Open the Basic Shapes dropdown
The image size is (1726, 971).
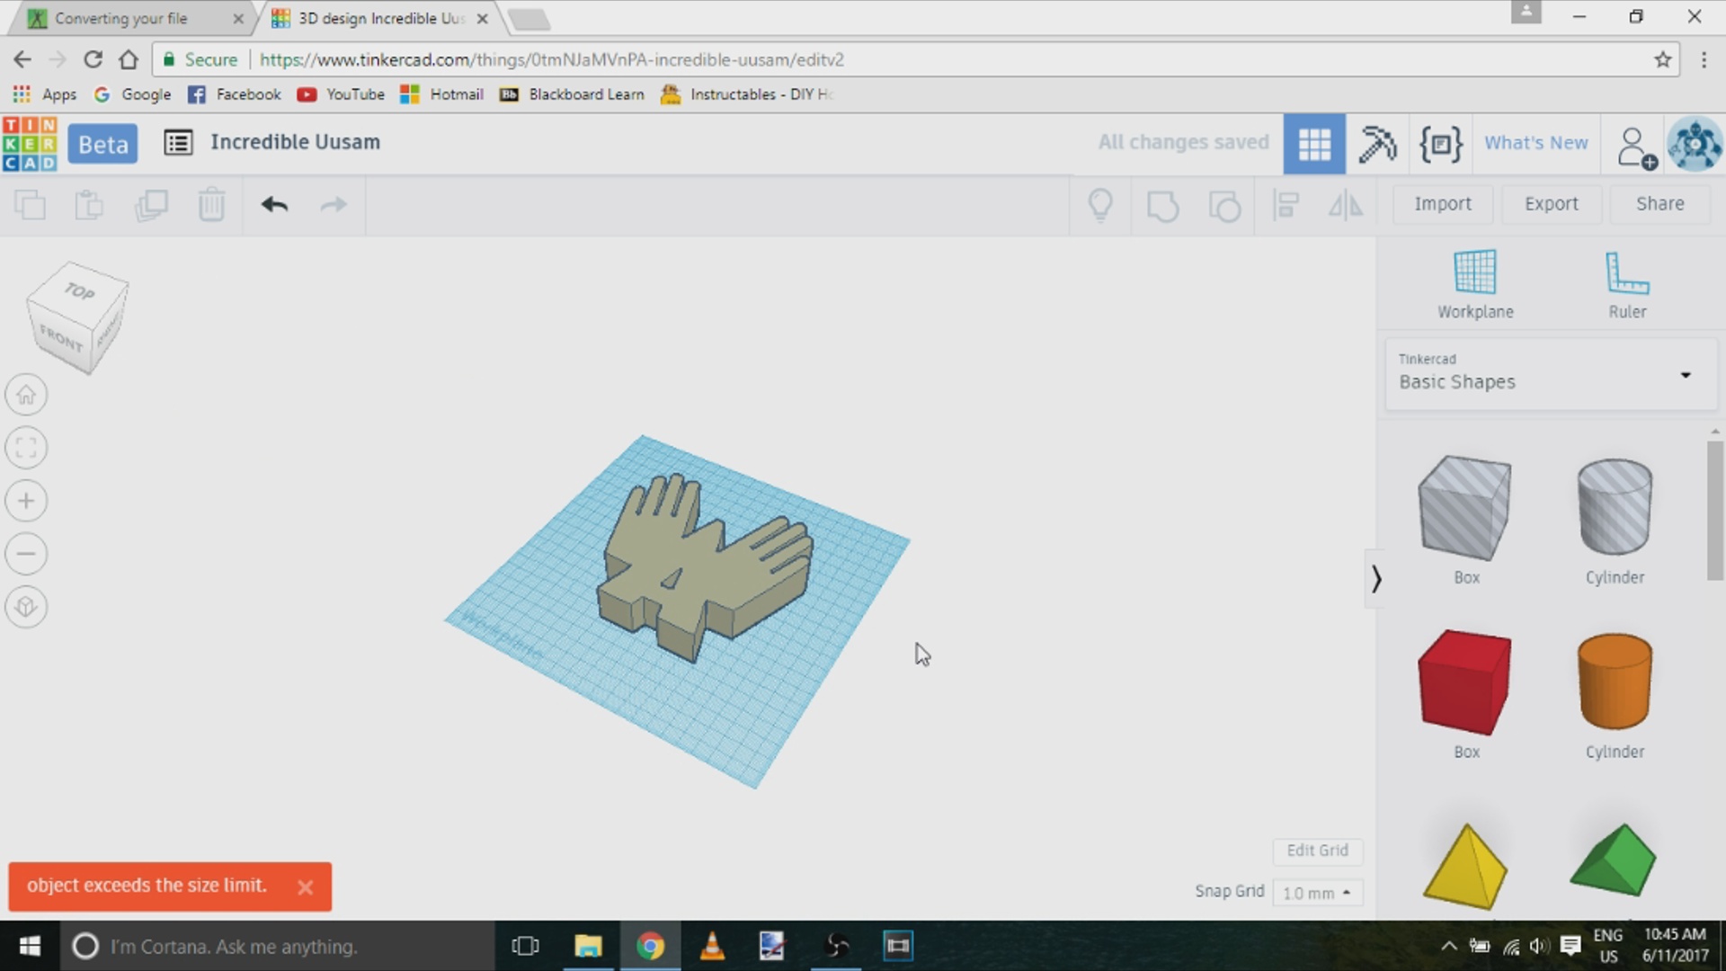coord(1550,373)
